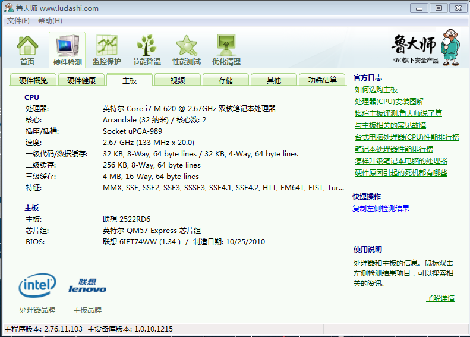The width and height of the screenshot is (470, 337).
Task: Select the Arrandale (32 纳米) core value
Action: pyautogui.click(x=154, y=120)
